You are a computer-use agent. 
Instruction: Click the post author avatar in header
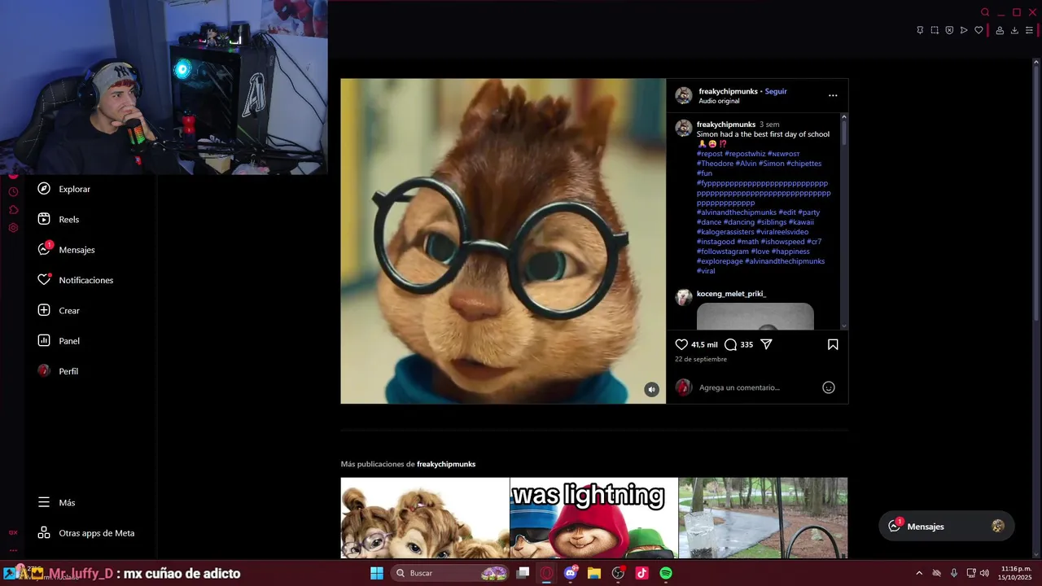click(684, 95)
